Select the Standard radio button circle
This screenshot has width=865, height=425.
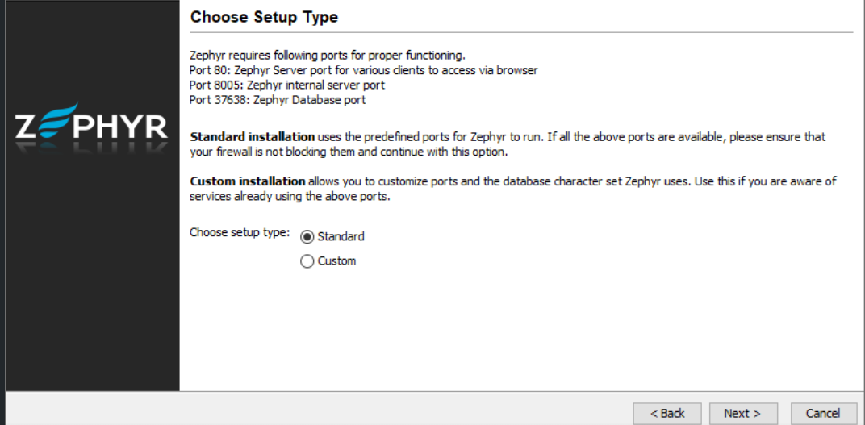tap(307, 237)
